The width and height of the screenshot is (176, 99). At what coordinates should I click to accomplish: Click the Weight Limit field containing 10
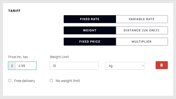[74, 66]
